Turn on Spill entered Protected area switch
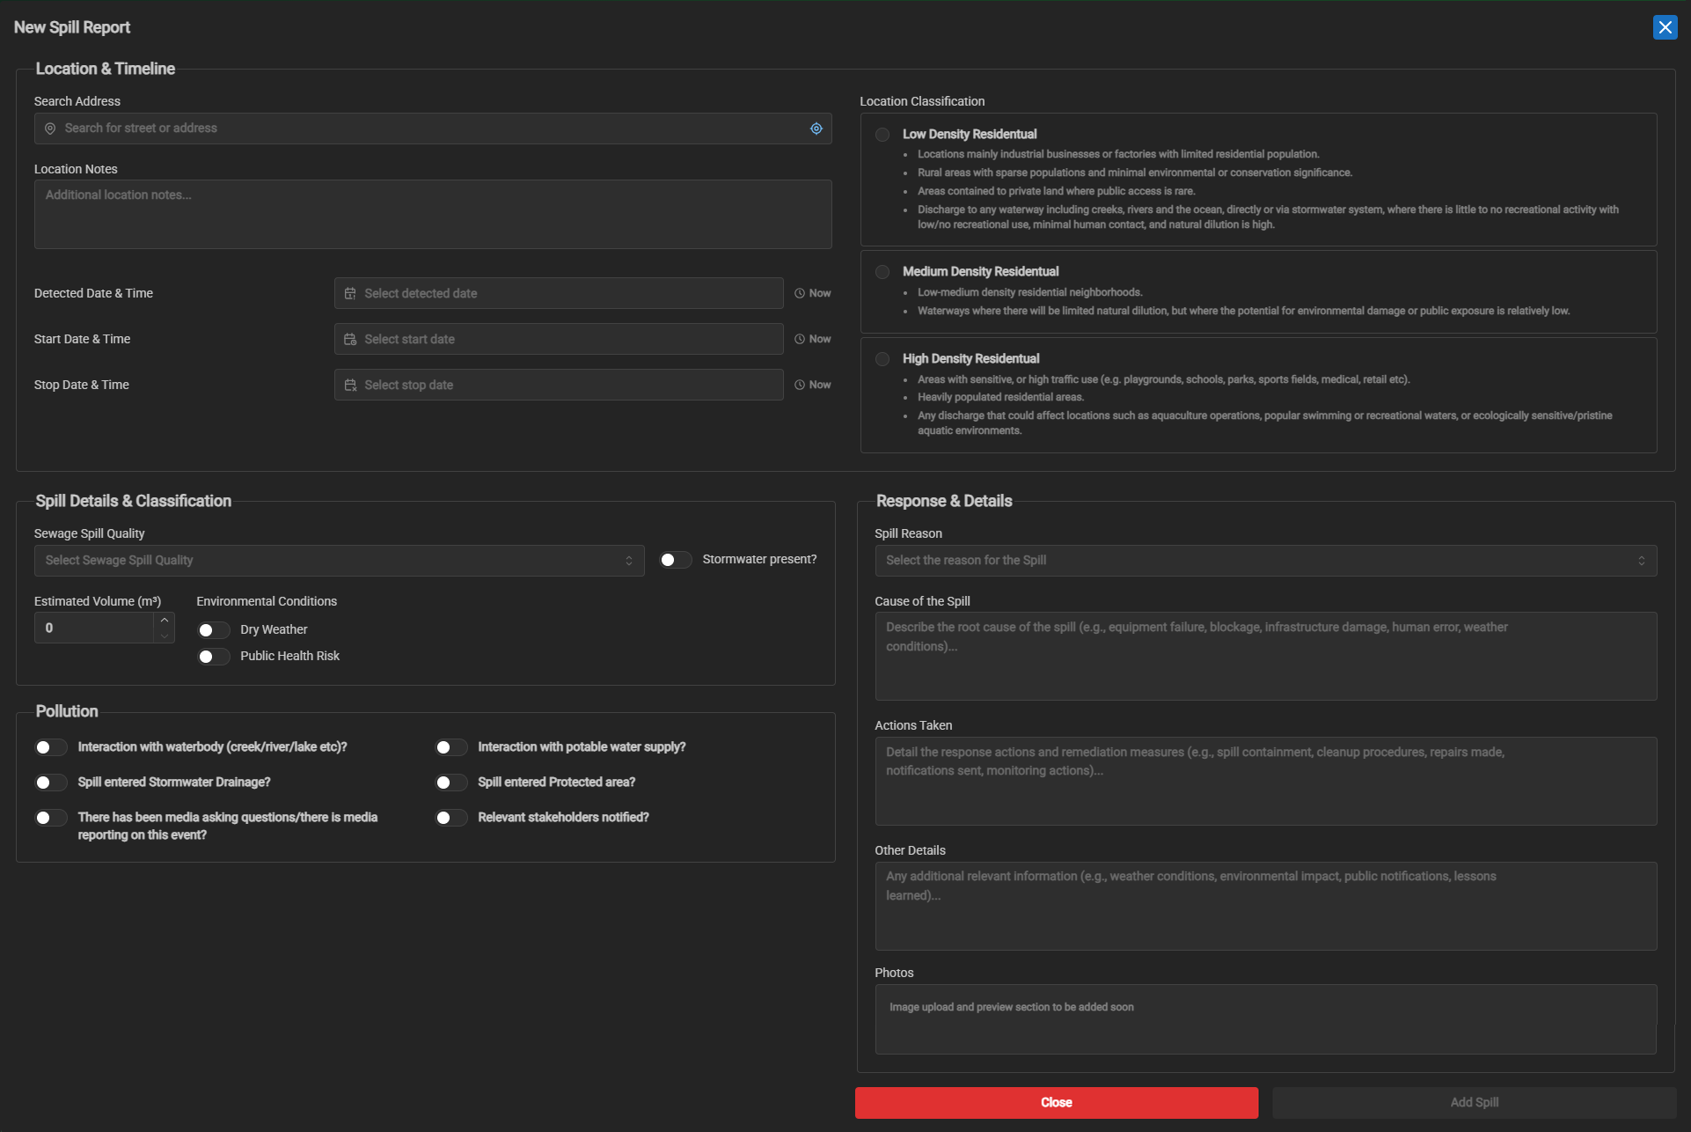 point(451,783)
